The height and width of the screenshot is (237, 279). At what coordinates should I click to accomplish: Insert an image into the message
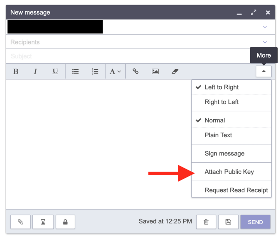click(155, 72)
